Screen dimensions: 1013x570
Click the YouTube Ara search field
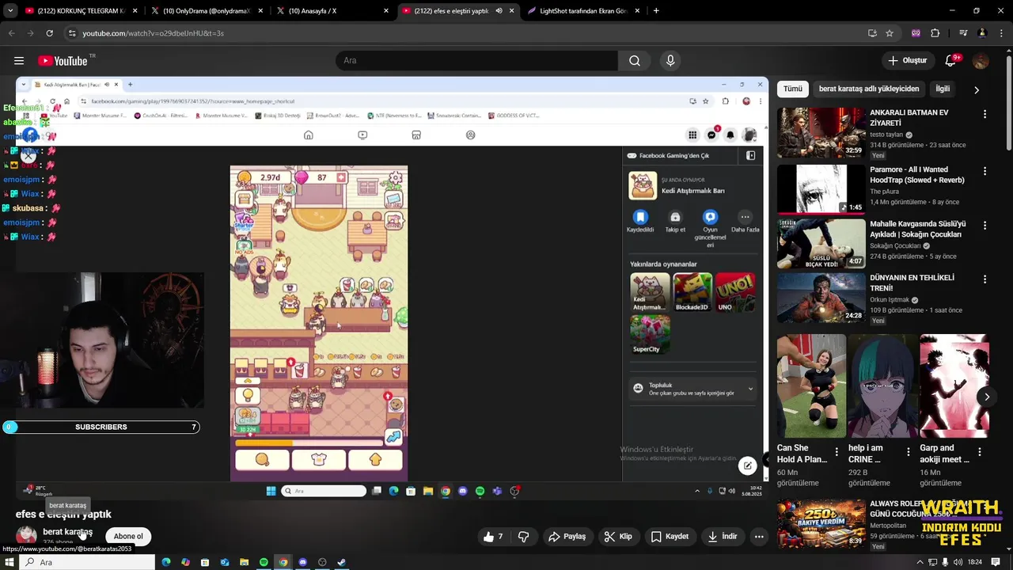477,61
